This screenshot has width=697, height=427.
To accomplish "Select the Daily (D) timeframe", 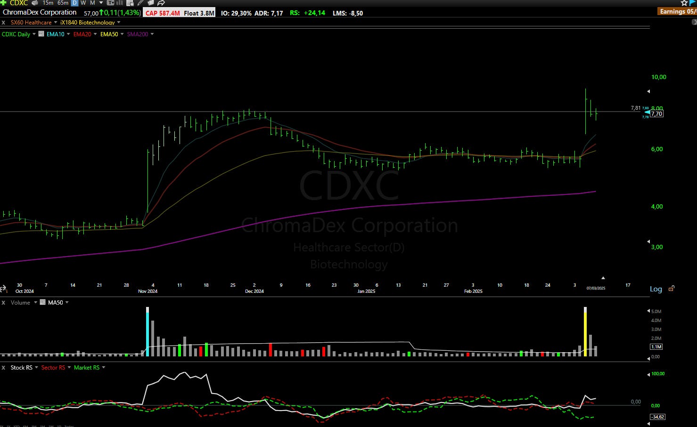I will tap(74, 3).
